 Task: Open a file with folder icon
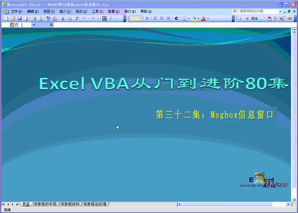(13, 18)
